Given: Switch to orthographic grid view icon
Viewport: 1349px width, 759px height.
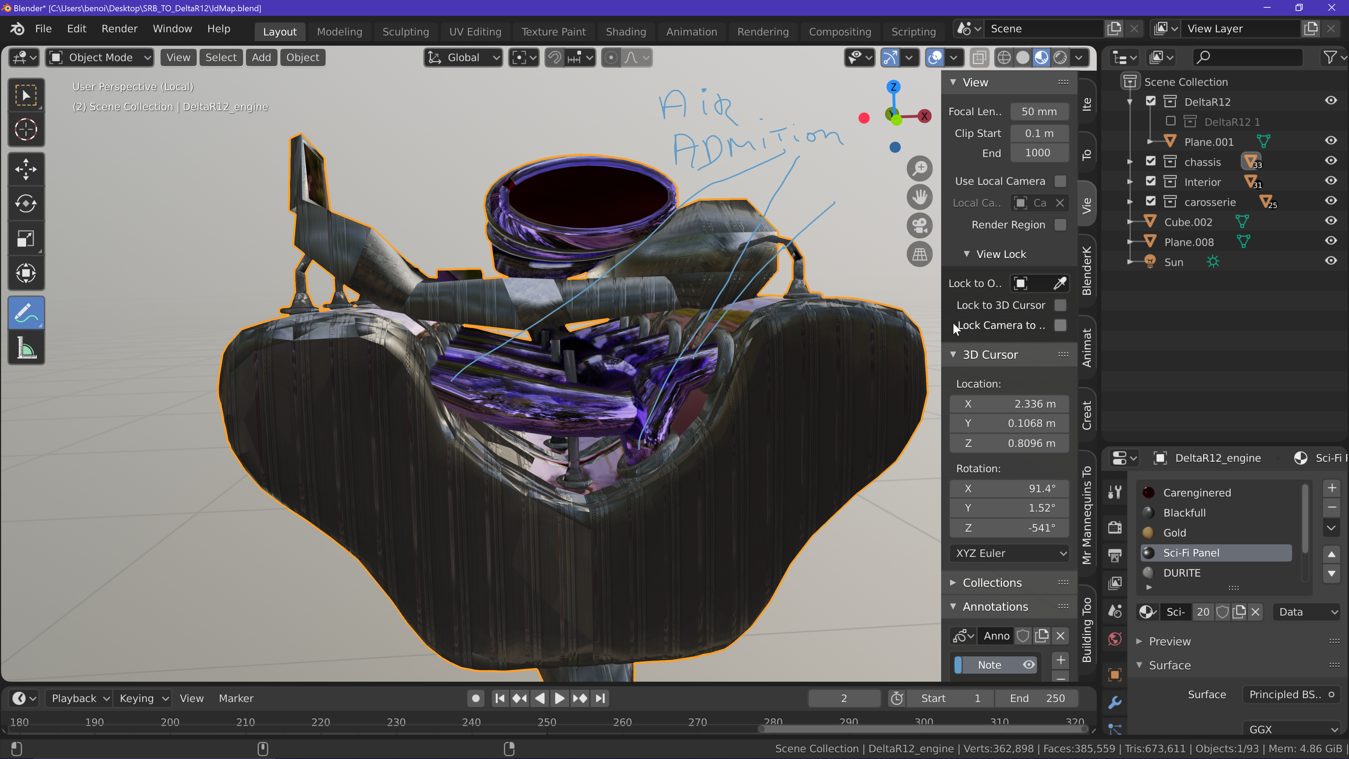Looking at the screenshot, I should tap(920, 254).
